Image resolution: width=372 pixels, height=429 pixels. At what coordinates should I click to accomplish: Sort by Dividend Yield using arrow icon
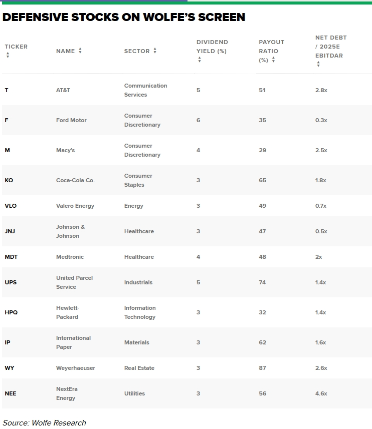(x=200, y=60)
